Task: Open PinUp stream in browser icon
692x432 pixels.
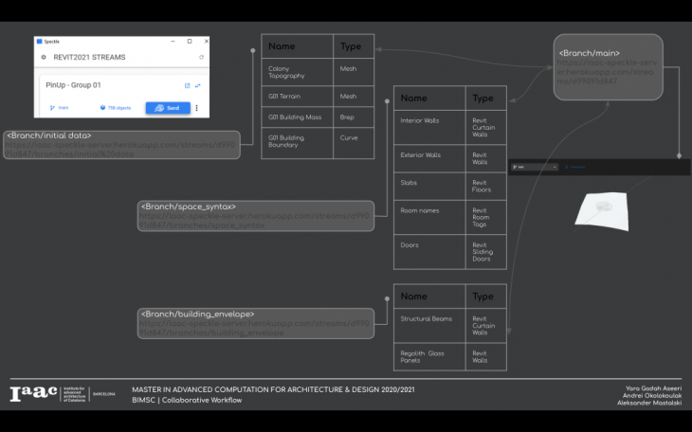Action: [x=187, y=85]
